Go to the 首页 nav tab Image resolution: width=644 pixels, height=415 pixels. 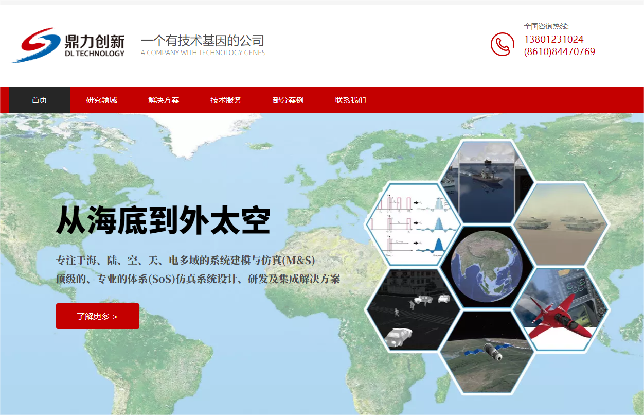pos(40,100)
